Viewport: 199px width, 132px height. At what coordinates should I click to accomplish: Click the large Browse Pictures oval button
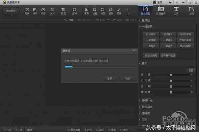11,11
